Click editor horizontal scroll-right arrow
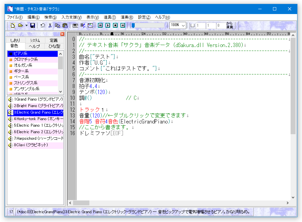Image resolution: width=302 pixels, height=222 pixels. click(x=288, y=203)
